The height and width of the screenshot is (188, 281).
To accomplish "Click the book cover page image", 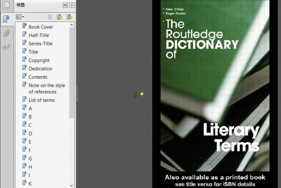I will pyautogui.click(x=215, y=86).
